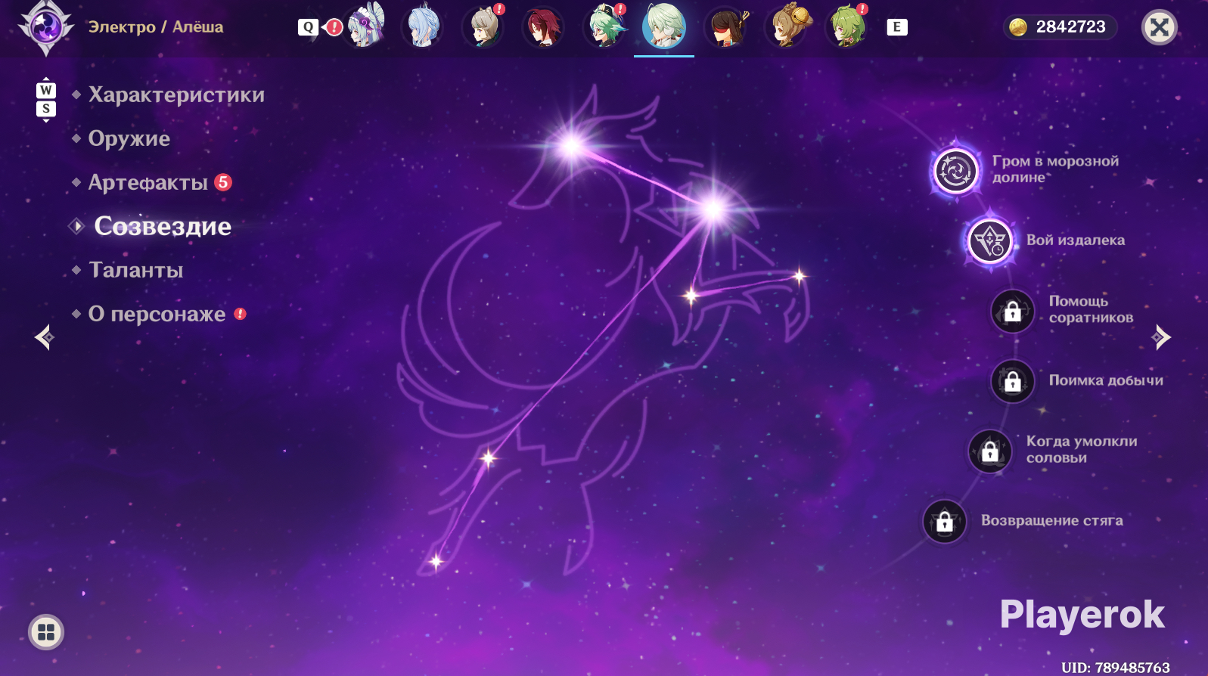Click the red alert badge beside О персонаже
Viewport: 1208px width, 676px height.
pos(240,314)
